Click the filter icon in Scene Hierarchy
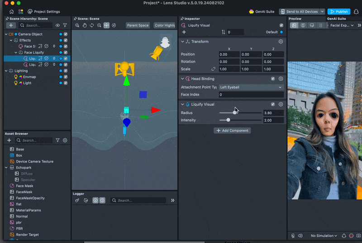 (x=65, y=25)
